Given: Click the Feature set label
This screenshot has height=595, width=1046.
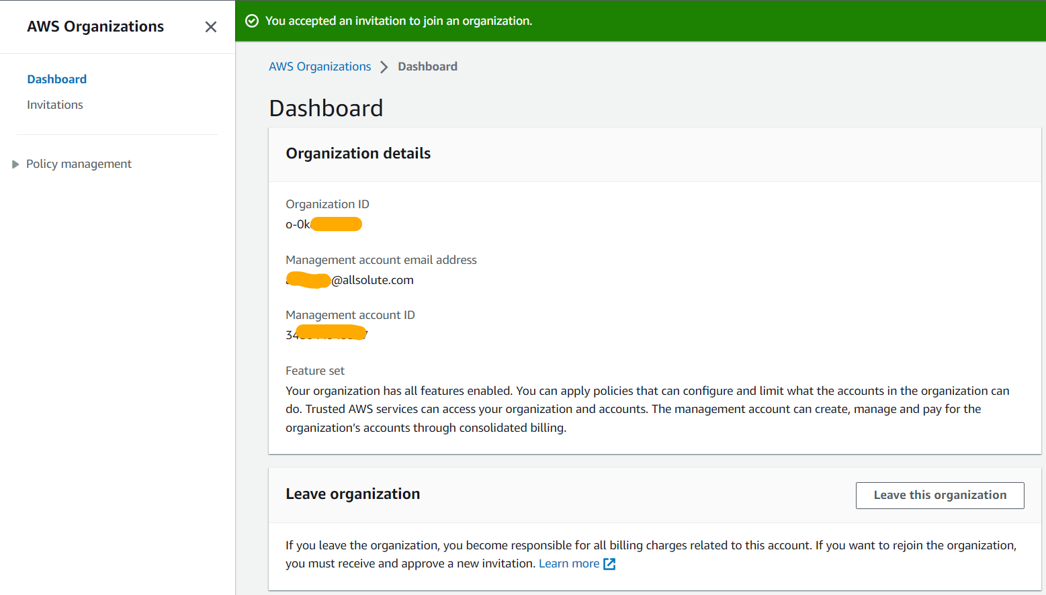Looking at the screenshot, I should click(x=315, y=371).
